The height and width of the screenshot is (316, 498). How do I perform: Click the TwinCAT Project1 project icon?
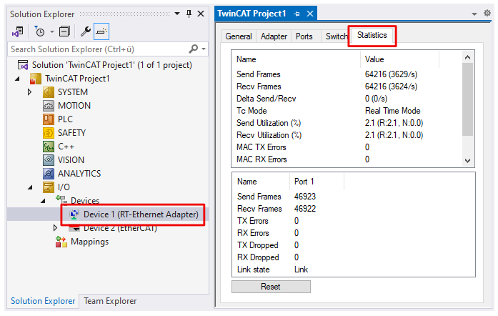[x=35, y=79]
